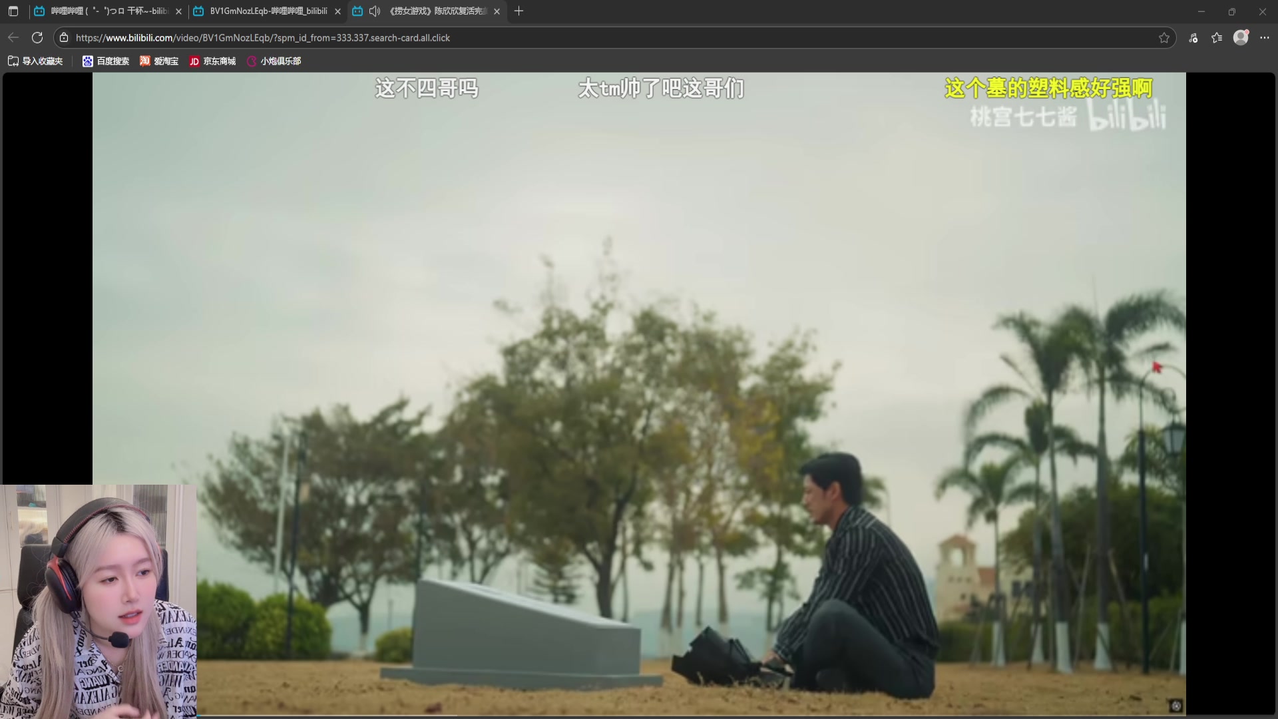
Task: Click the main video to pause playback
Action: [x=639, y=393]
